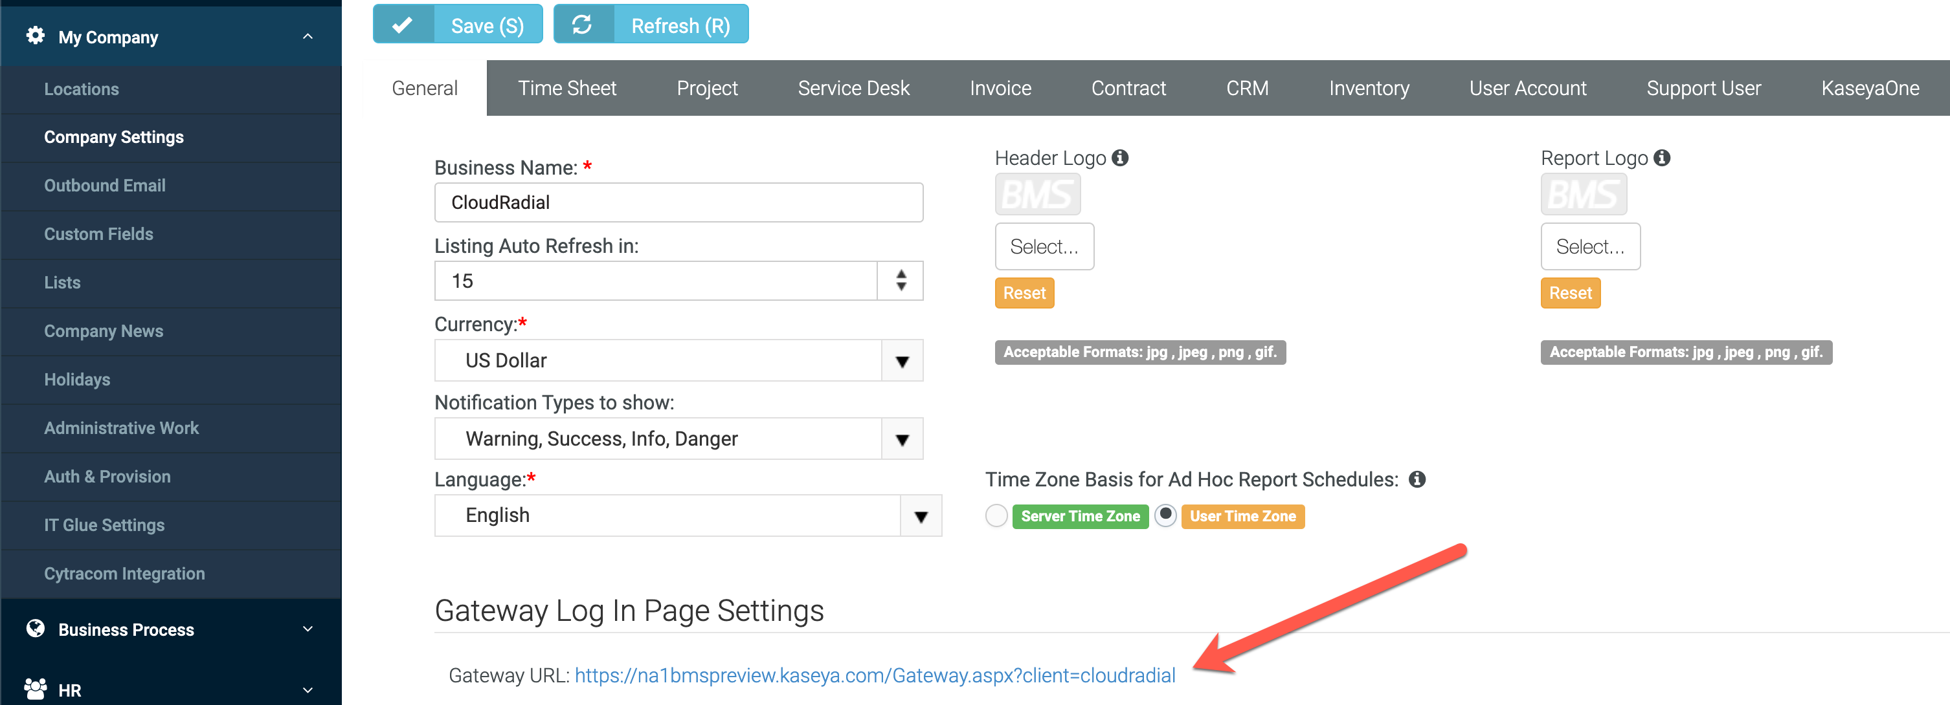Expand the Business Process menu section
This screenshot has height=705, width=1950.
tap(308, 629)
